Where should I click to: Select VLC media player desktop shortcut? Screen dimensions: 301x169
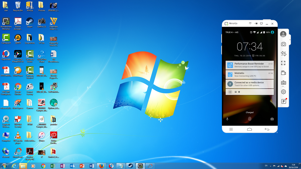18,137
